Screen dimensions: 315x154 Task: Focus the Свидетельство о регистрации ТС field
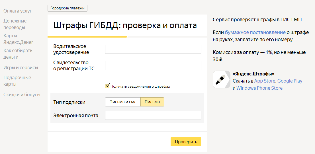click(x=153, y=65)
